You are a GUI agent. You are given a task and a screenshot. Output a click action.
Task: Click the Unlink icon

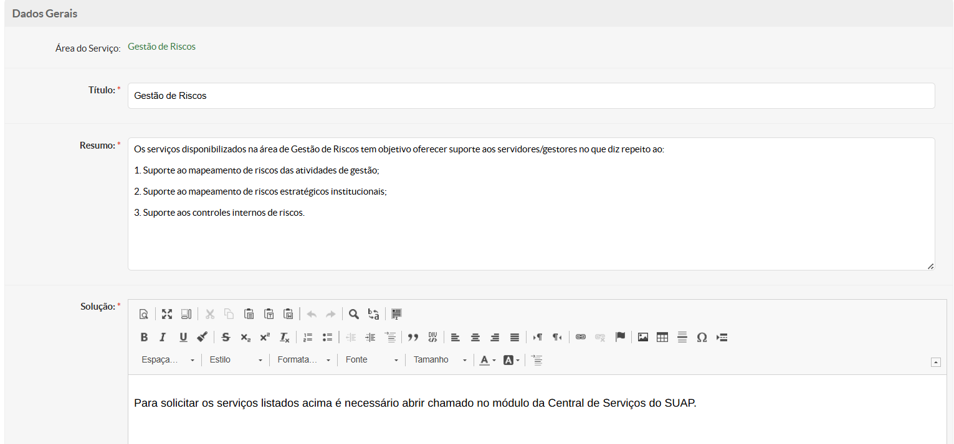(600, 337)
